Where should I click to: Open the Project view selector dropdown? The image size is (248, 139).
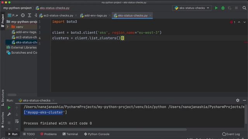click(x=13, y=15)
